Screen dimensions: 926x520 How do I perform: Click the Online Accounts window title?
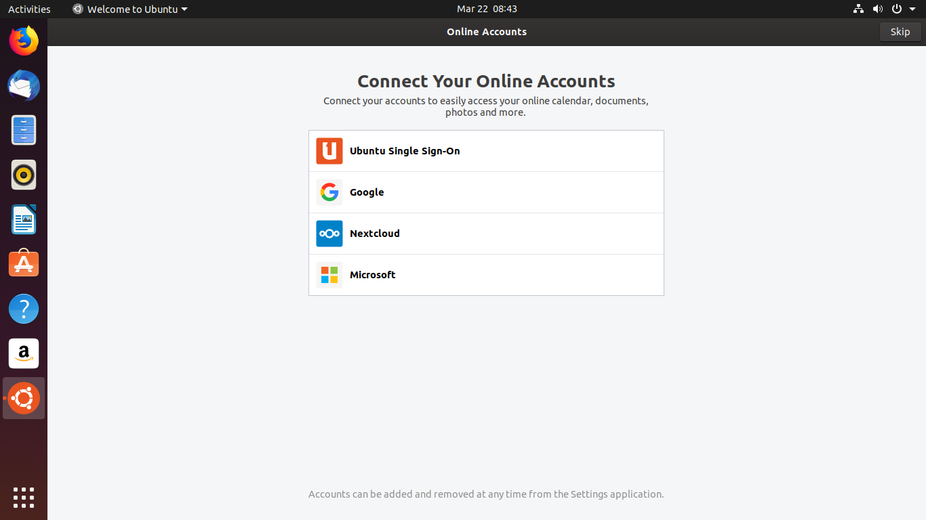[487, 32]
